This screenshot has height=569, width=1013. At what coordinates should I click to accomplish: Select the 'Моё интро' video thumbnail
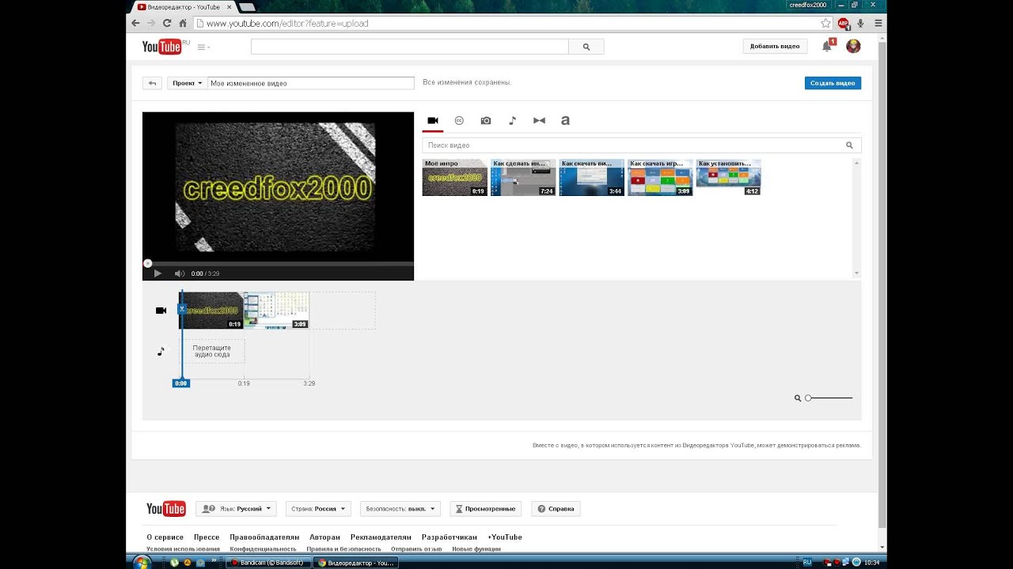[454, 178]
